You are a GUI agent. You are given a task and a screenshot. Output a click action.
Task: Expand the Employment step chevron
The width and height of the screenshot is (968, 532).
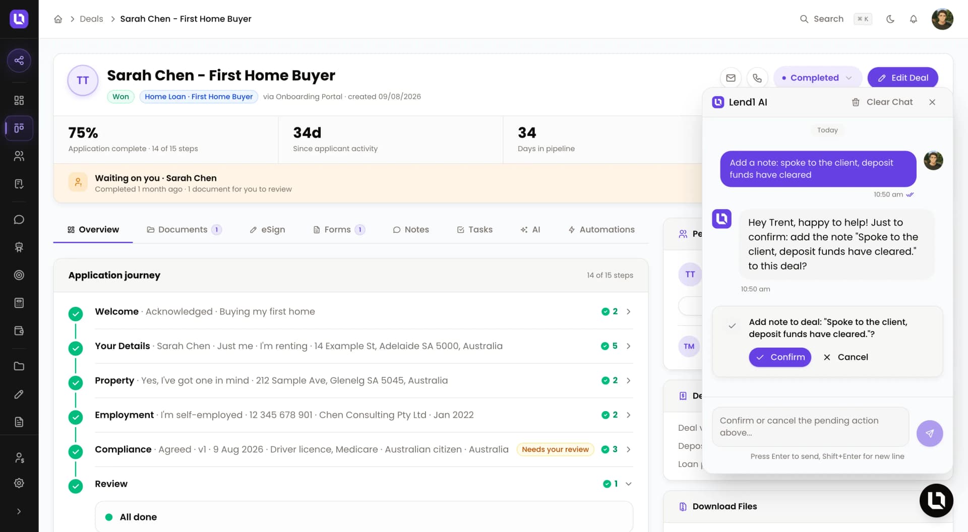pyautogui.click(x=629, y=415)
